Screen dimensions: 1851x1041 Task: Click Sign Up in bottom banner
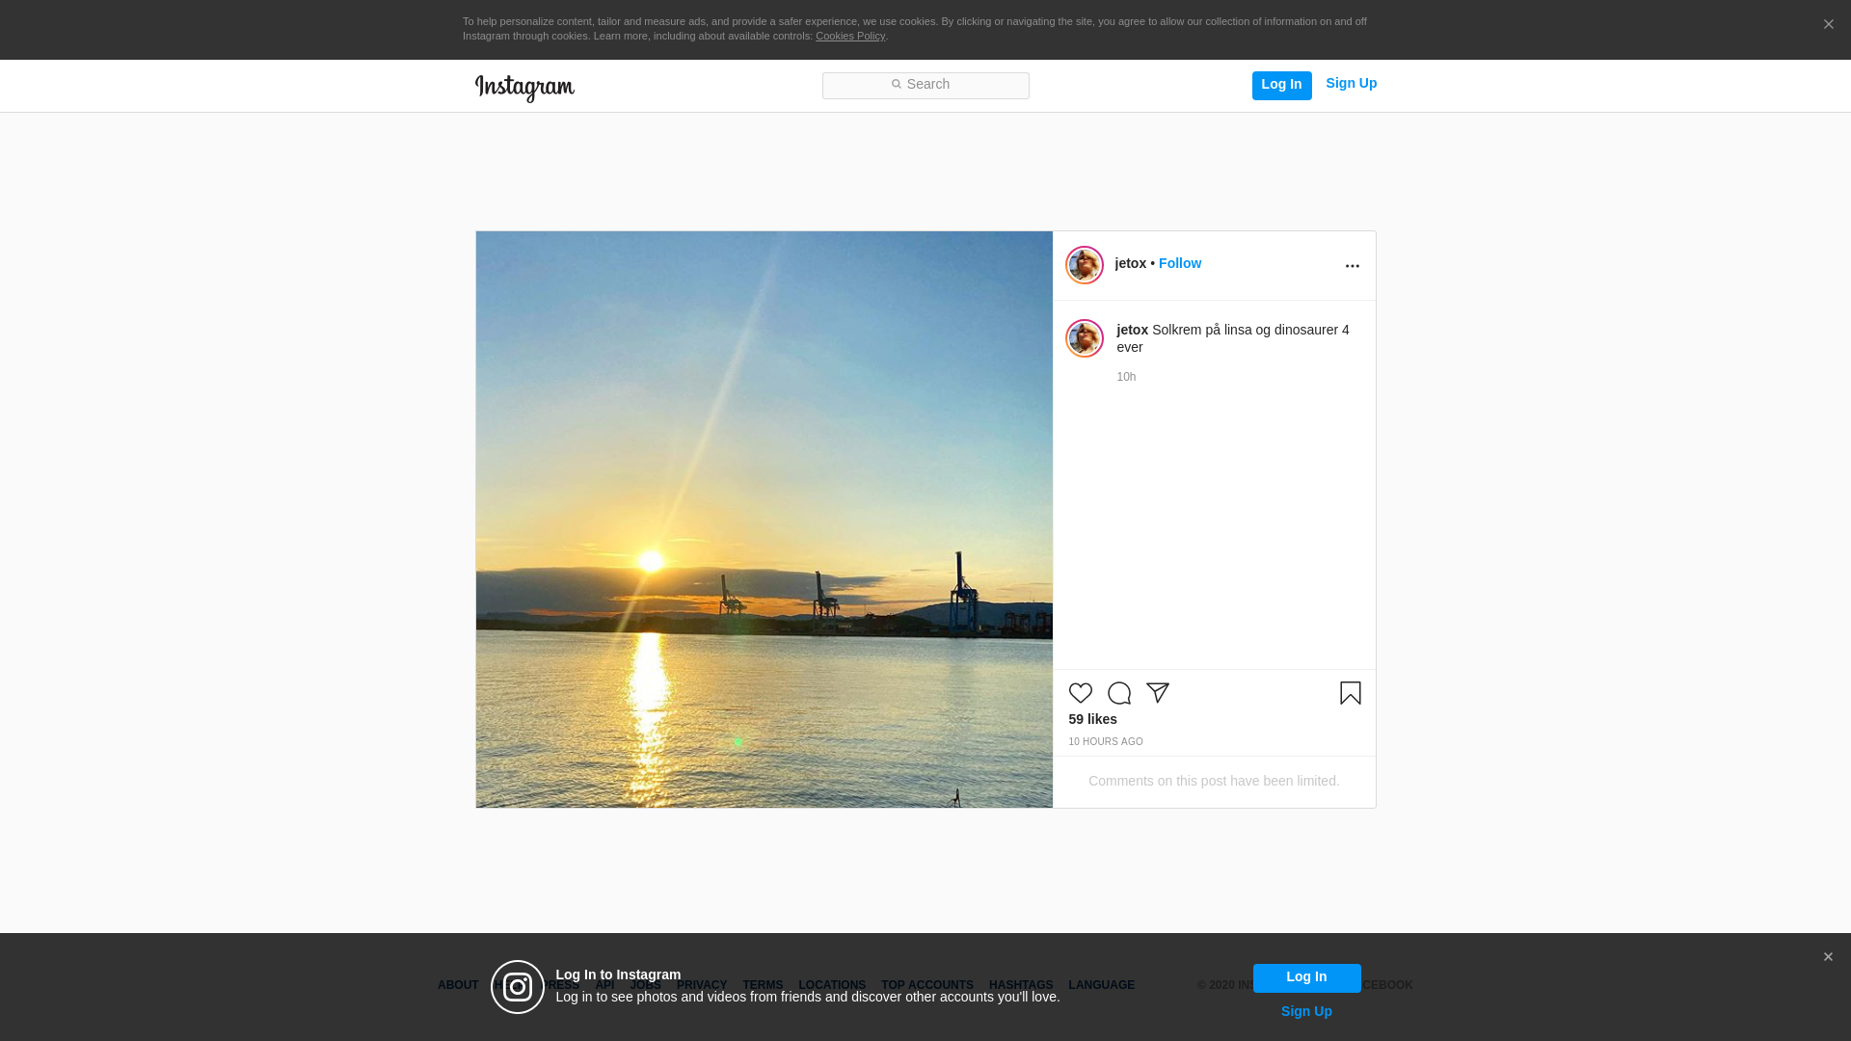(x=1306, y=1011)
